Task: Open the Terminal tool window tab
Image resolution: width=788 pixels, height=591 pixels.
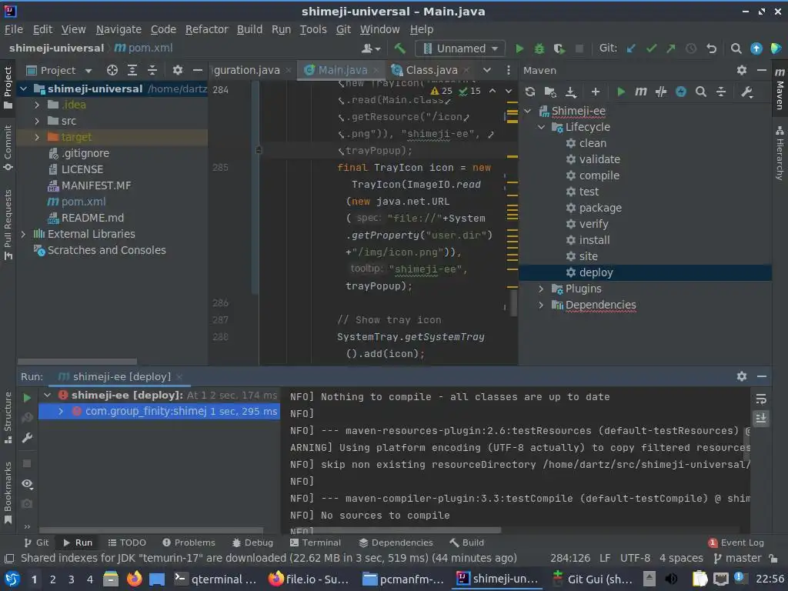Action: pos(316,543)
